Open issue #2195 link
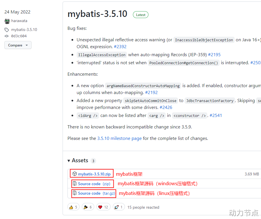This screenshot has height=219, width=261. pyautogui.click(x=214, y=55)
